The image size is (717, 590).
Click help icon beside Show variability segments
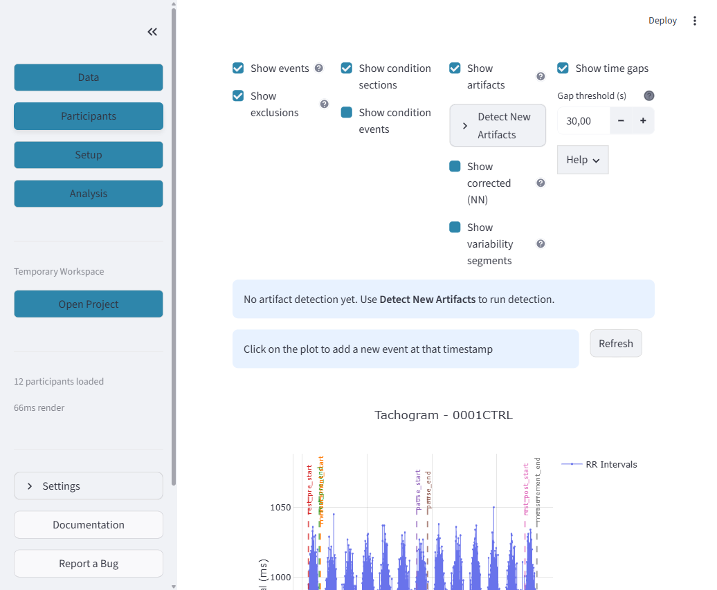(x=541, y=243)
